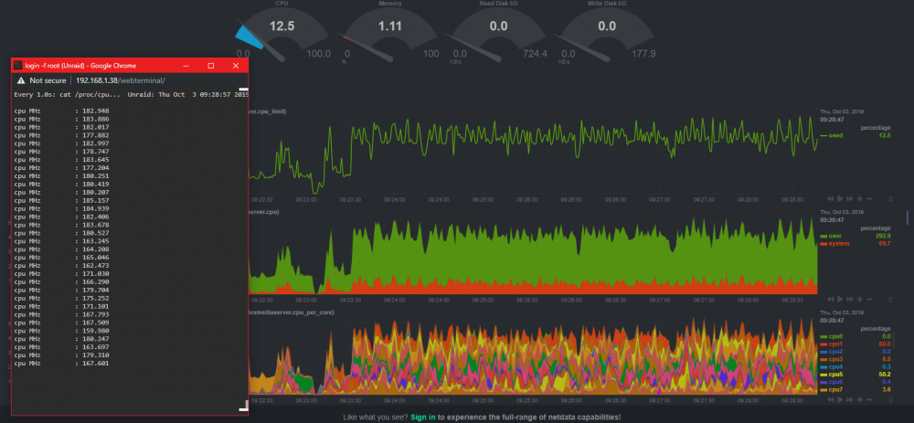The width and height of the screenshot is (914, 423).
Task: Click the 09:27:00 marker on cpu_per_core chart
Action: coord(659,399)
